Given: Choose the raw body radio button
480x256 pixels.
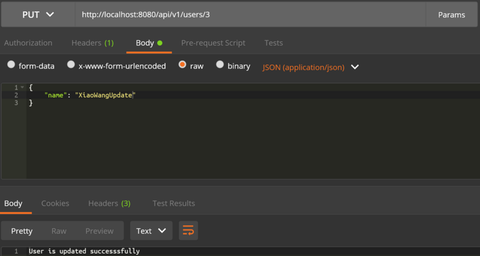Looking at the screenshot, I should click(x=182, y=66).
